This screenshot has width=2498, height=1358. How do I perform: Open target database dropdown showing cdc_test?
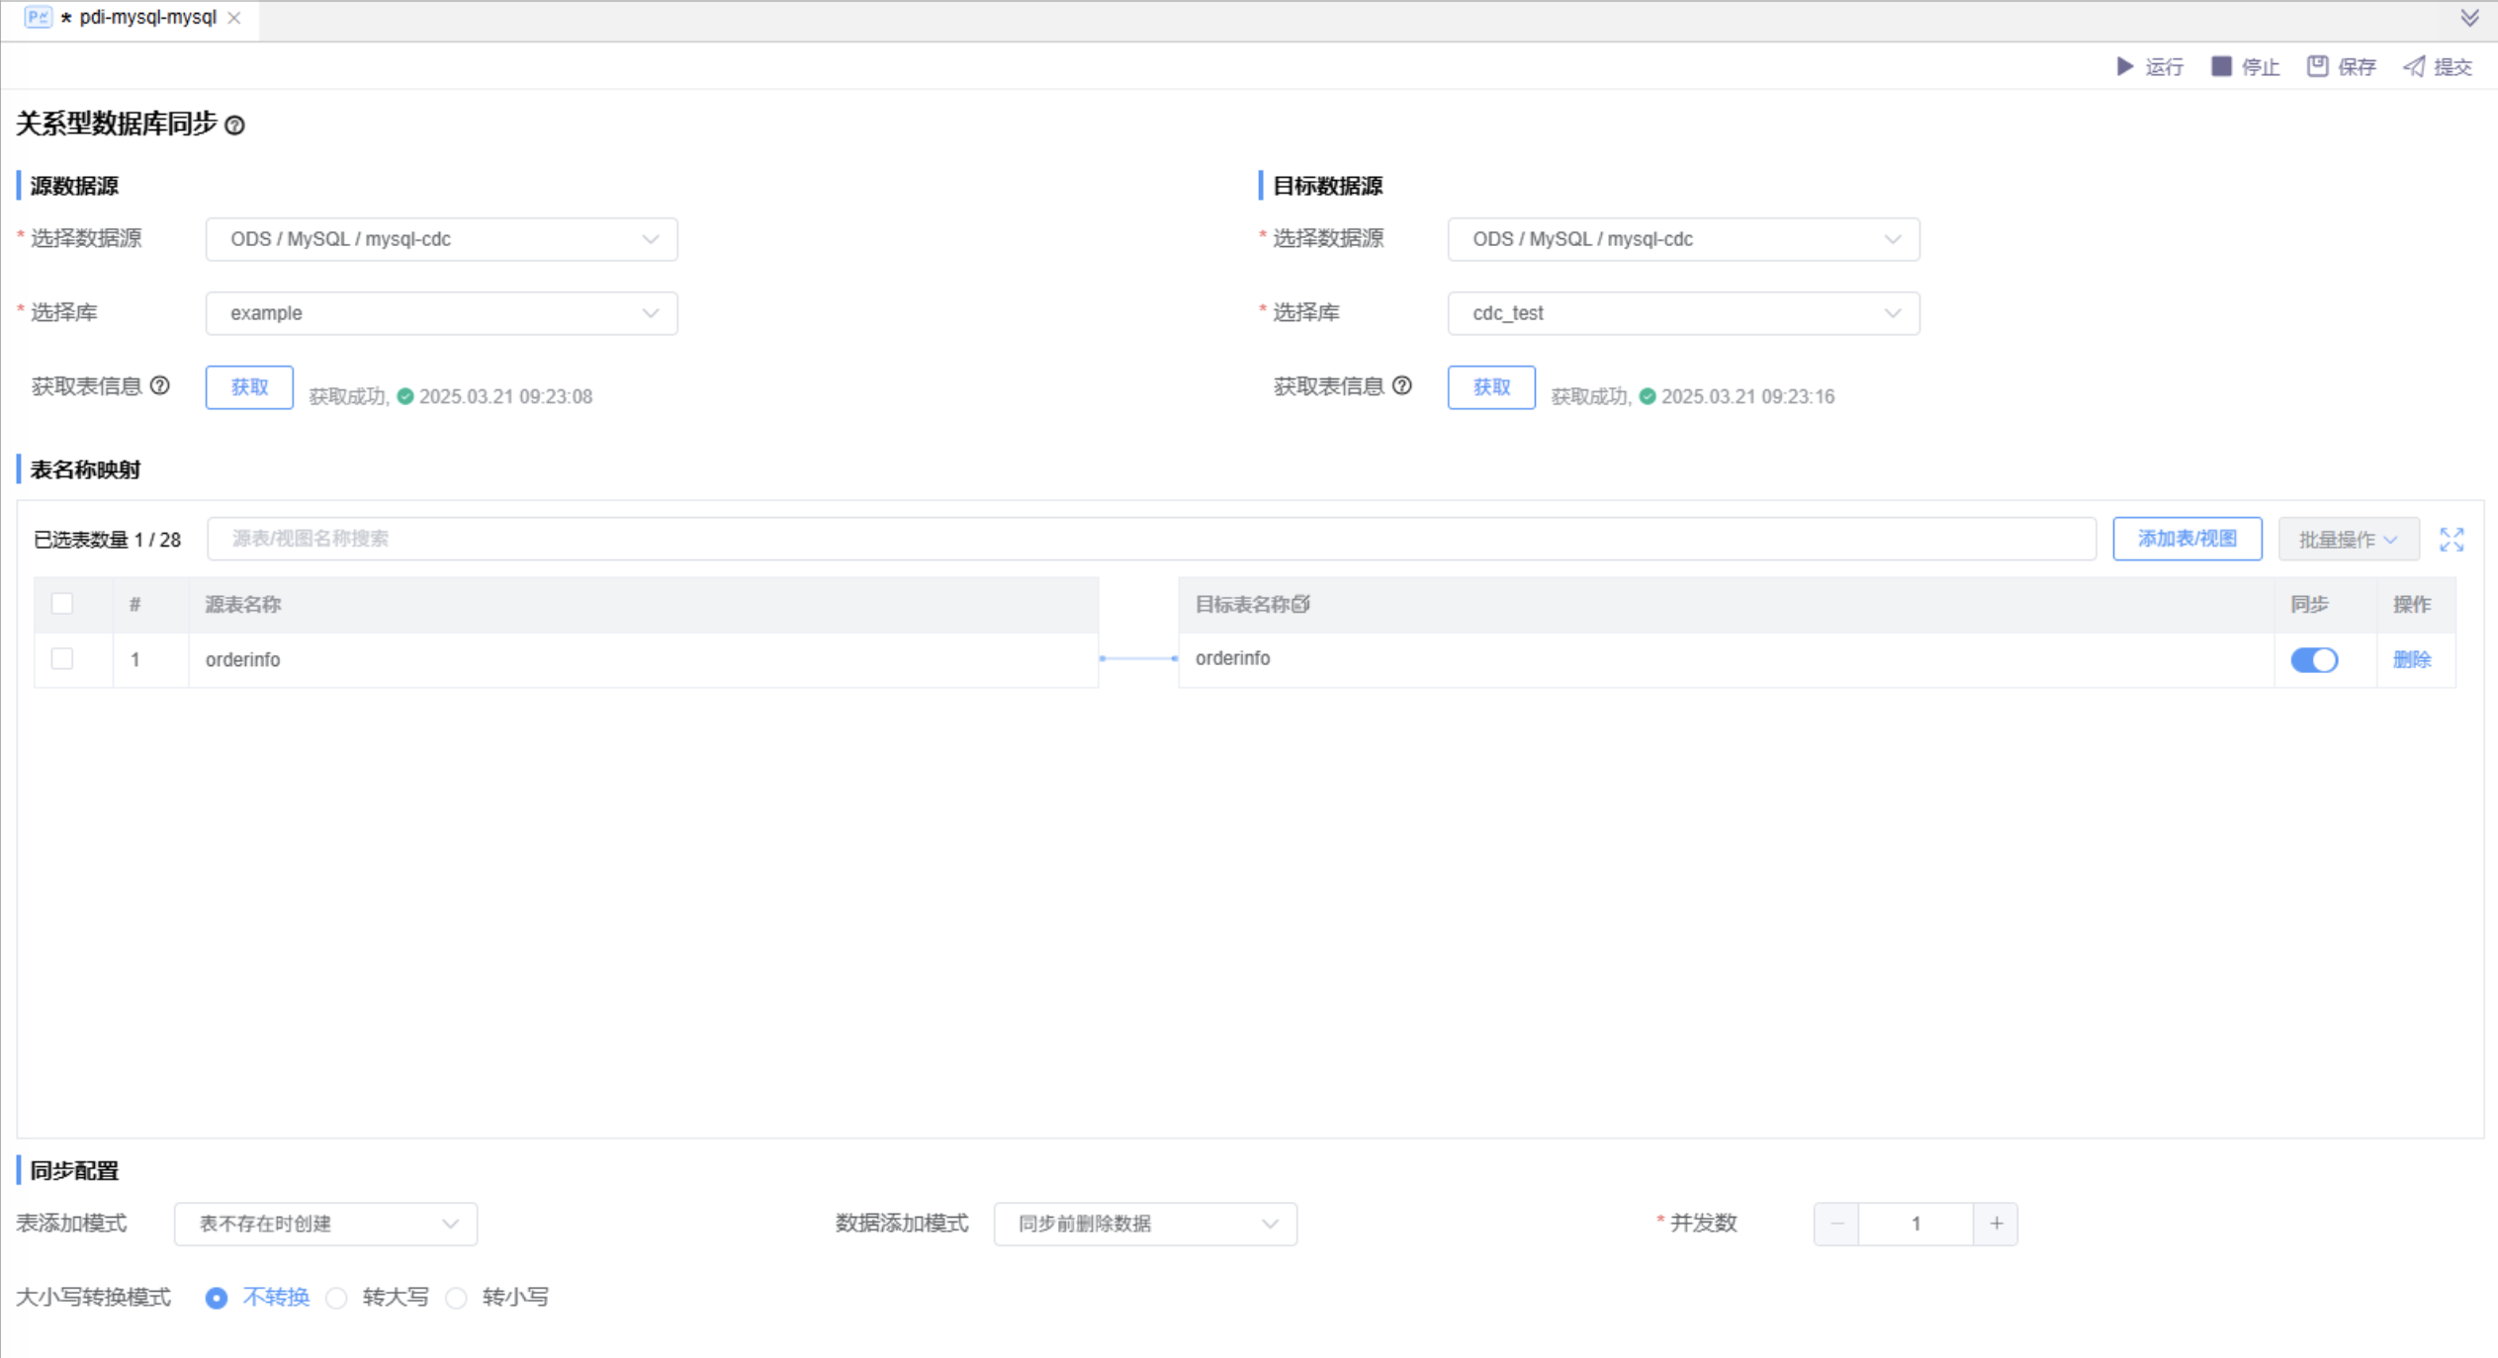coord(1682,313)
